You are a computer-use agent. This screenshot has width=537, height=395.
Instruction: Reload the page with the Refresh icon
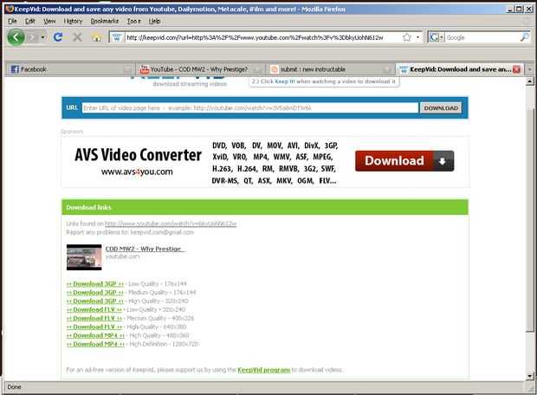pos(58,37)
